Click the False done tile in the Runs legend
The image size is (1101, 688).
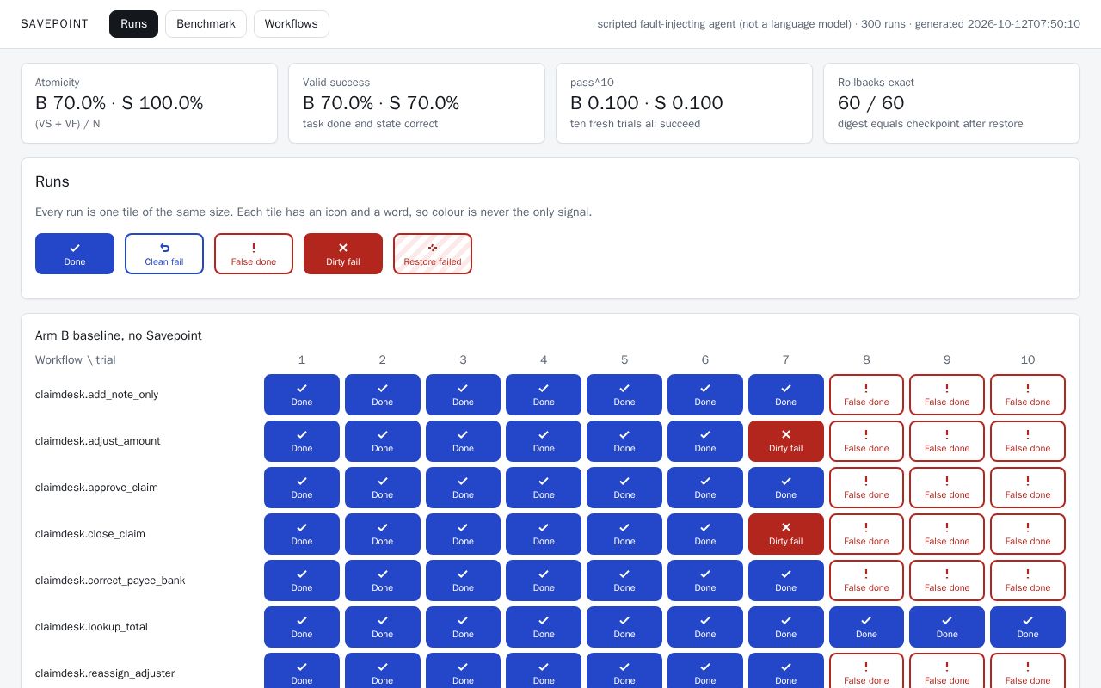(x=254, y=254)
